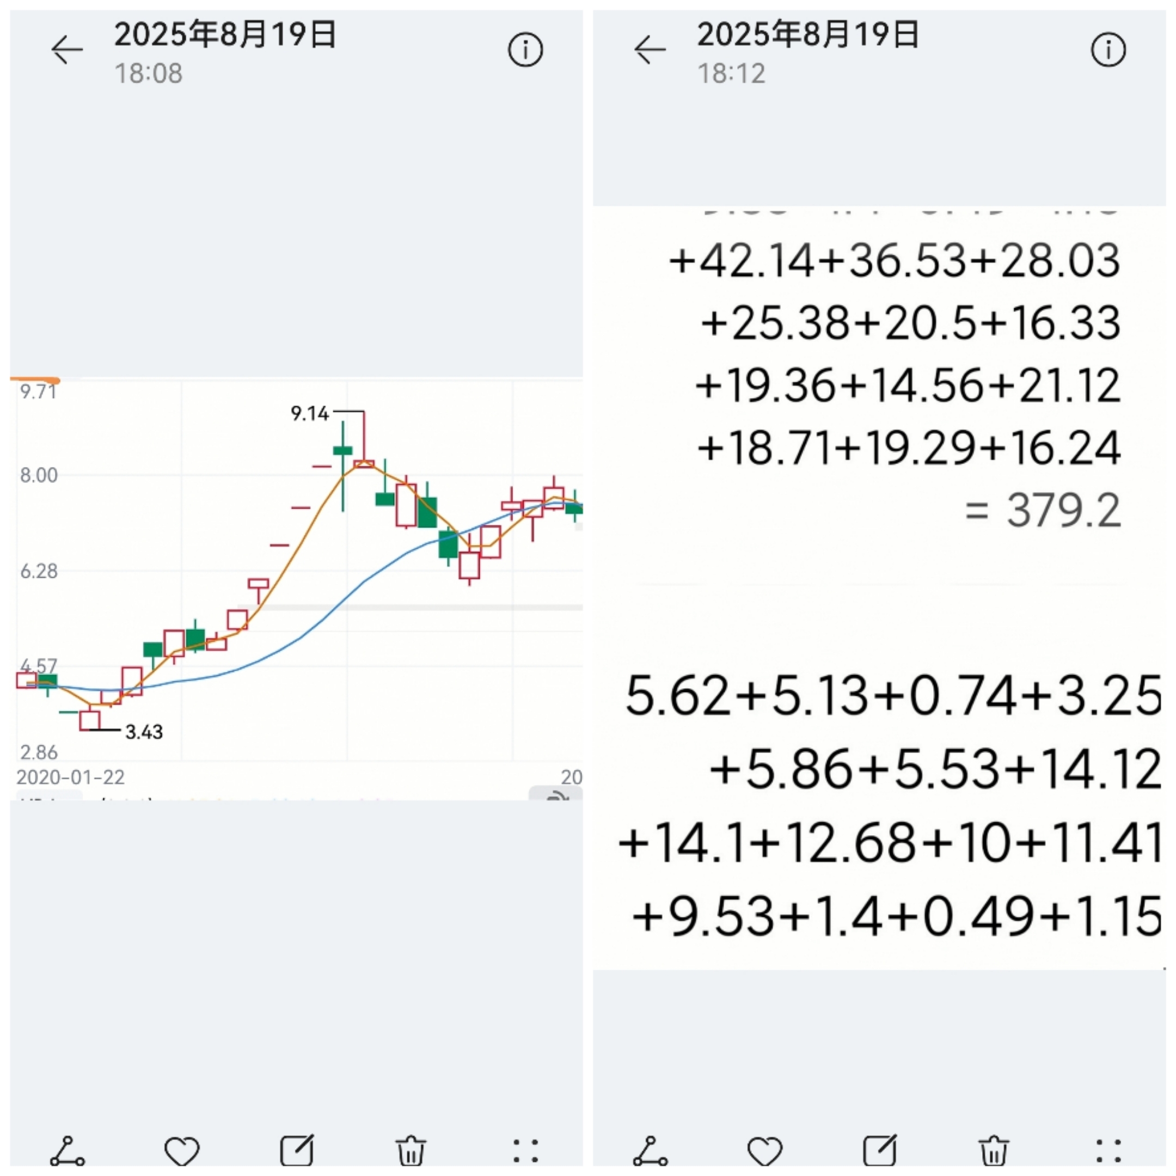This screenshot has height=1176, width=1176.
Task: Click the 9.14 high price label
Action: (309, 414)
